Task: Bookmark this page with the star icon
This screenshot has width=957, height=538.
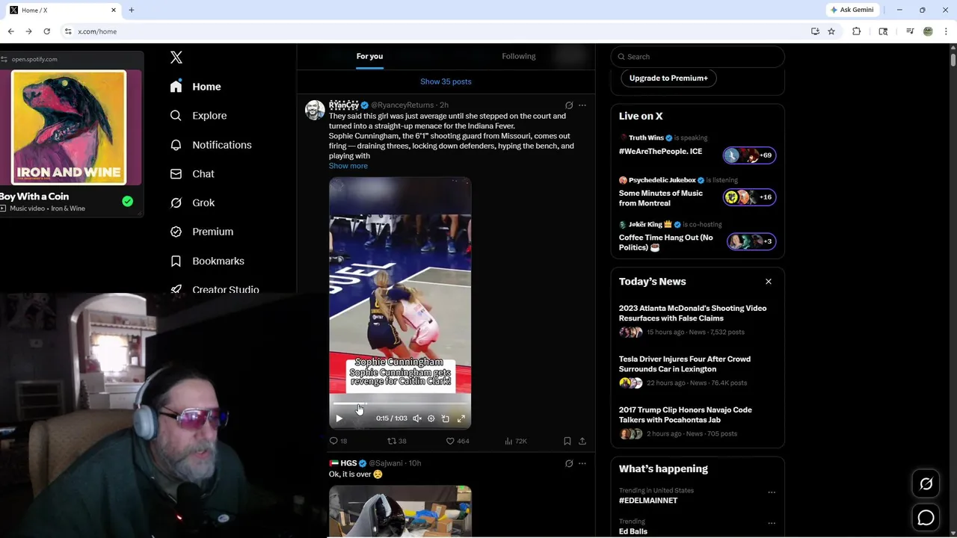Action: pos(831,31)
